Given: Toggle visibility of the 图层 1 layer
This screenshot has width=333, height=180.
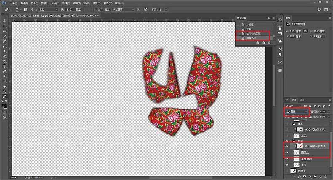Looking at the screenshot, I should [287, 170].
